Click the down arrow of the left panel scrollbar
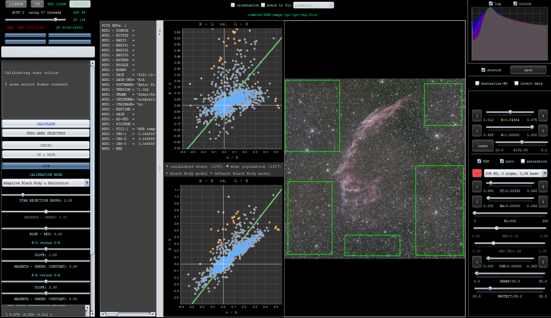 pos(92,314)
